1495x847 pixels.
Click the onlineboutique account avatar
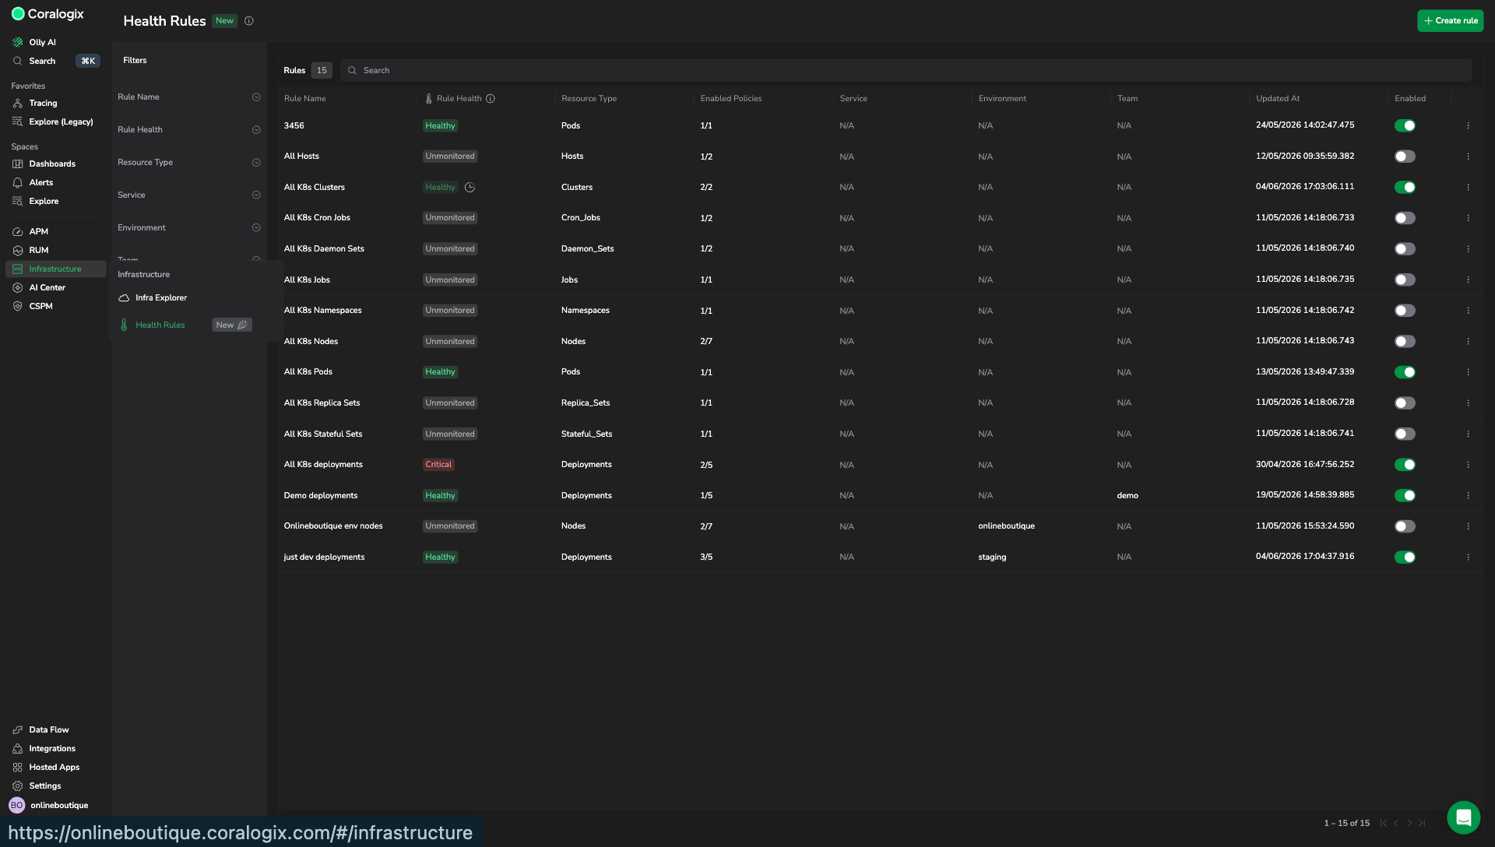pos(16,805)
